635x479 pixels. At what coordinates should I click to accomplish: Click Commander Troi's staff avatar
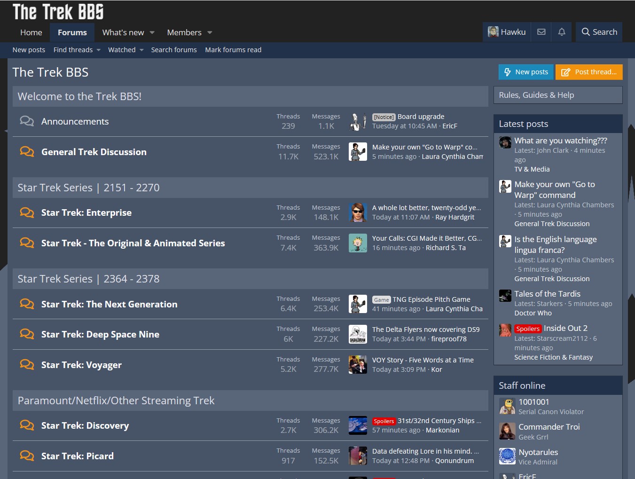(507, 431)
